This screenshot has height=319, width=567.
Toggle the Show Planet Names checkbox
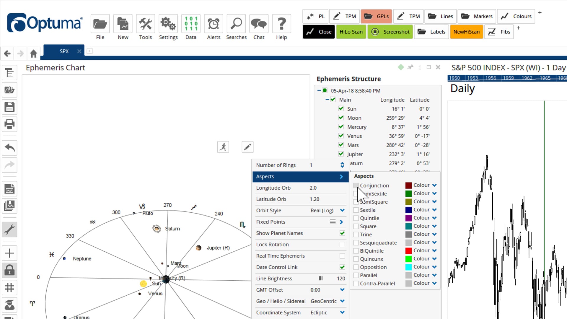pyautogui.click(x=342, y=233)
